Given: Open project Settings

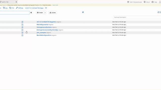Looking at the screenshot, I should click(x=20, y=8).
